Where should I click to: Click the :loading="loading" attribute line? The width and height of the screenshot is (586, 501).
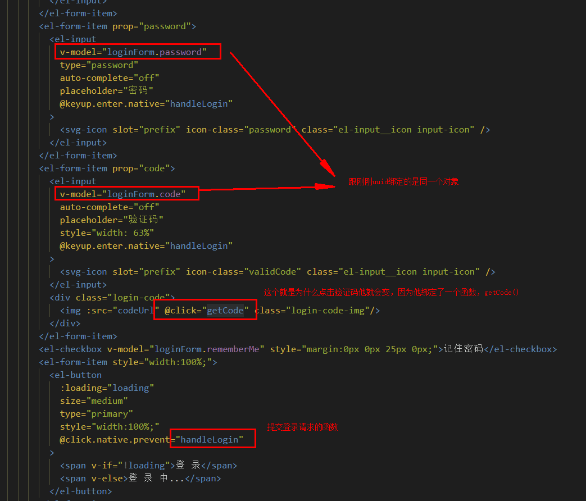(x=107, y=388)
